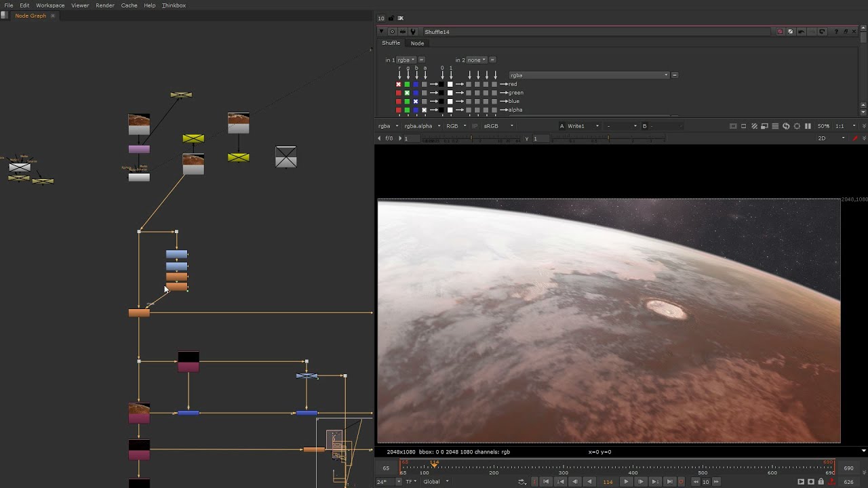Click the play backward button on the timeline
Screen dimensions: 868x488
(x=589, y=482)
